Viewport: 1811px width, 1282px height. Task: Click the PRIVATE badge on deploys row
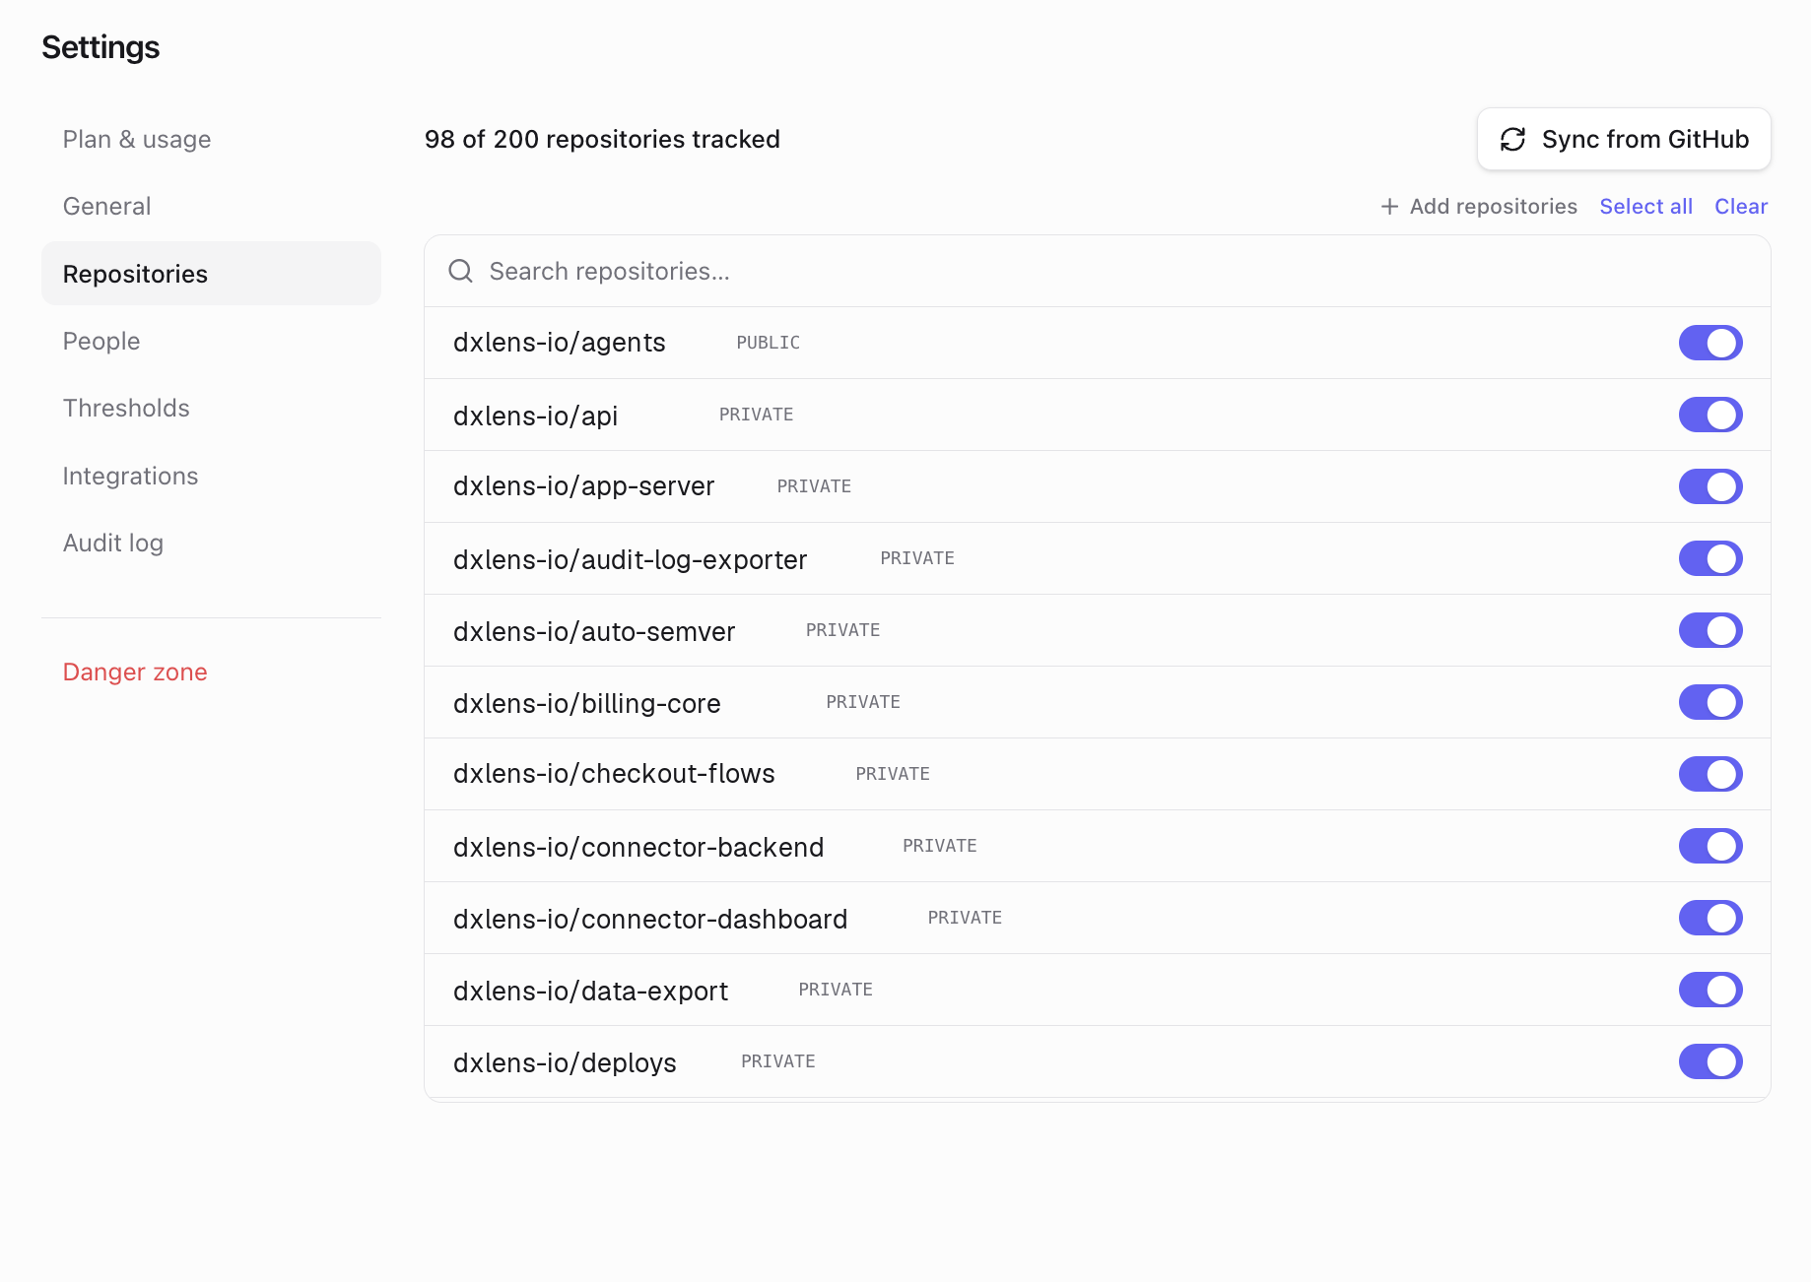(778, 1061)
